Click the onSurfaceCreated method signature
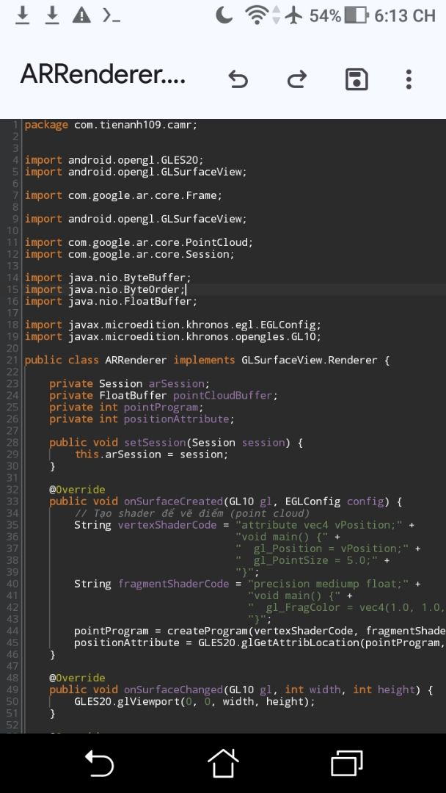 coord(226,501)
